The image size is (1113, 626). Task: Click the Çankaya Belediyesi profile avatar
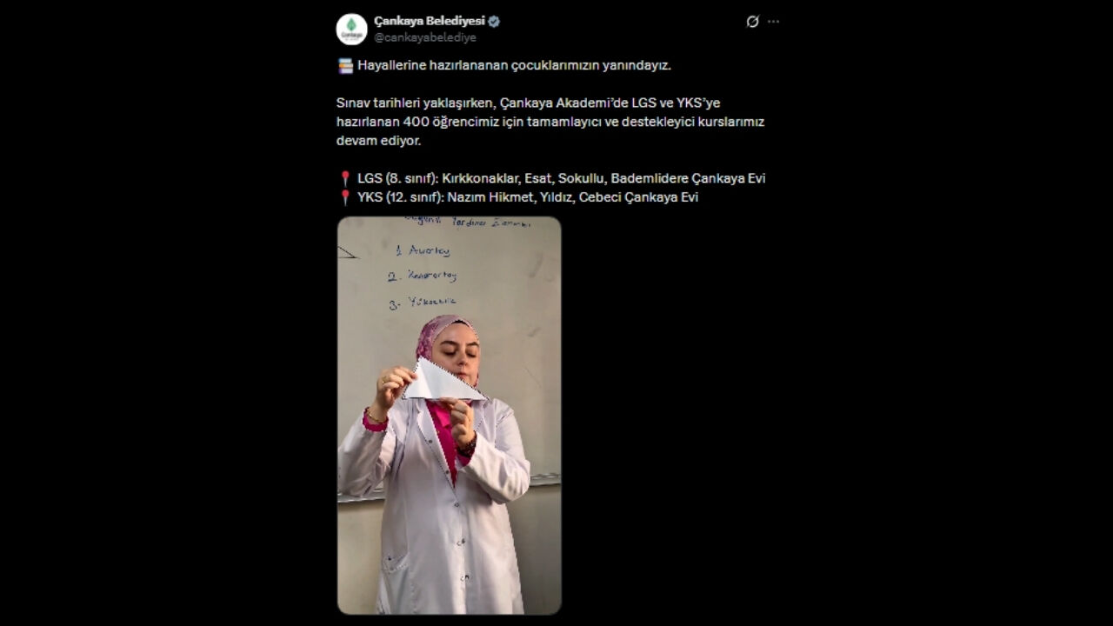point(351,29)
